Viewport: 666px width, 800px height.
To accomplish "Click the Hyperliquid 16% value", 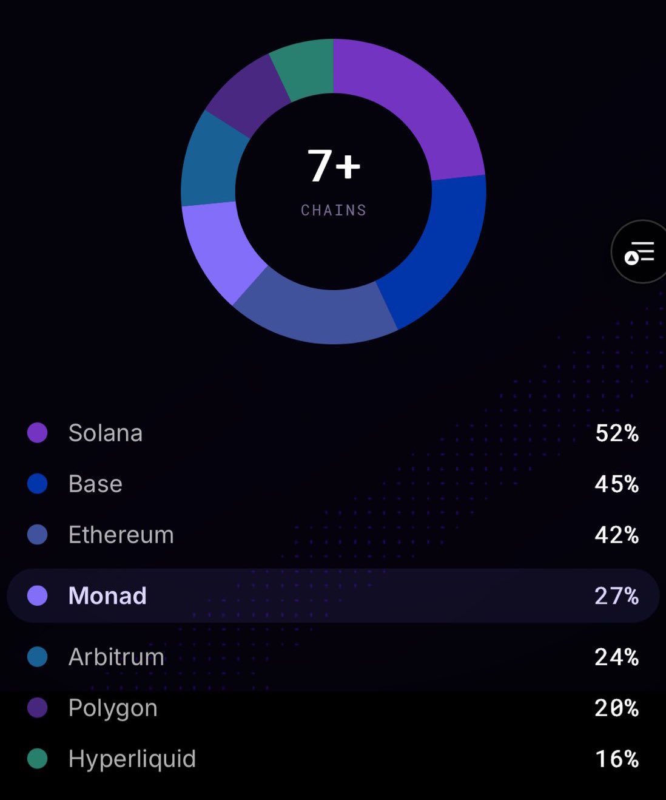I will coord(617,759).
